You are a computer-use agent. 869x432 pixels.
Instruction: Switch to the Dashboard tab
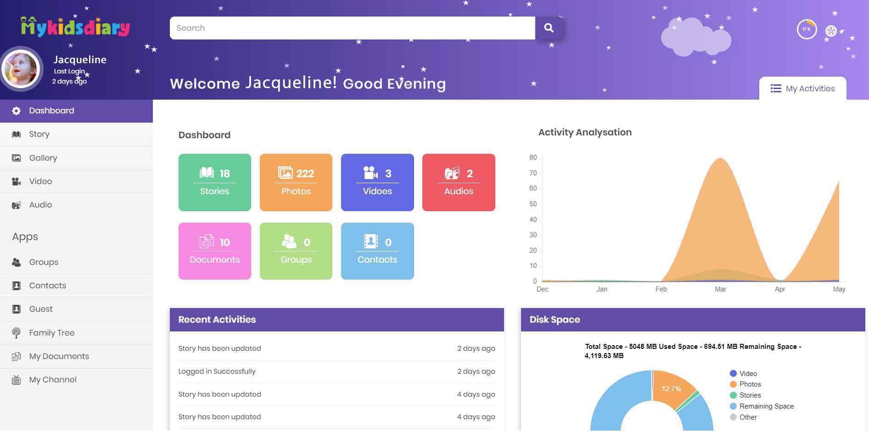point(51,111)
